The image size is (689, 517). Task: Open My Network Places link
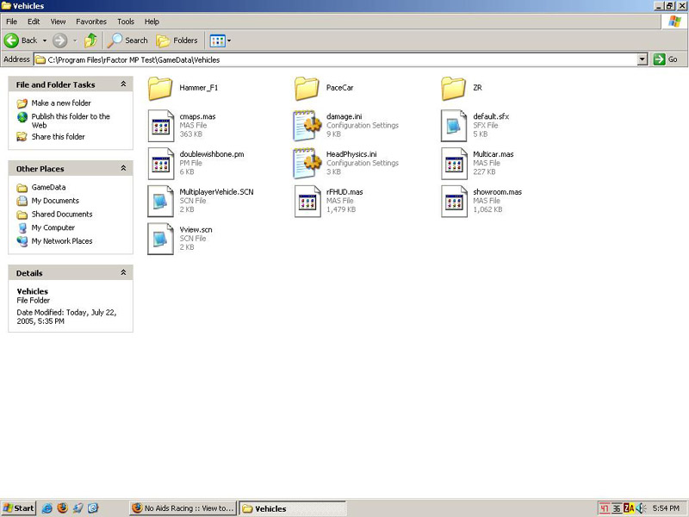tap(61, 241)
